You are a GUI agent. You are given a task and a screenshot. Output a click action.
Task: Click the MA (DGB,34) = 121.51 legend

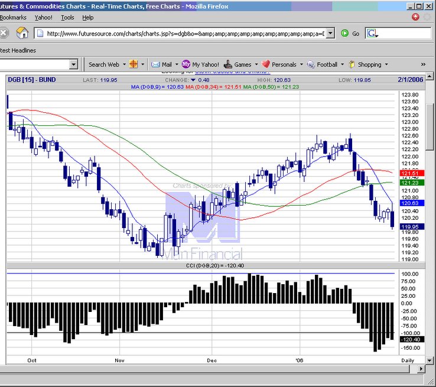213,87
